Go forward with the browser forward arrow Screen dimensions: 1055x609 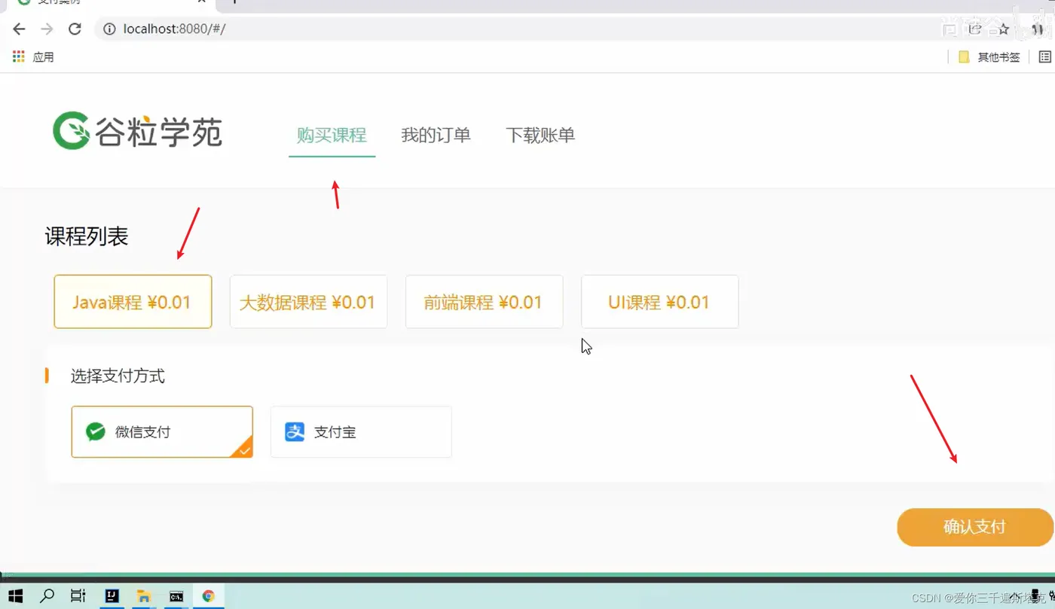tap(47, 29)
